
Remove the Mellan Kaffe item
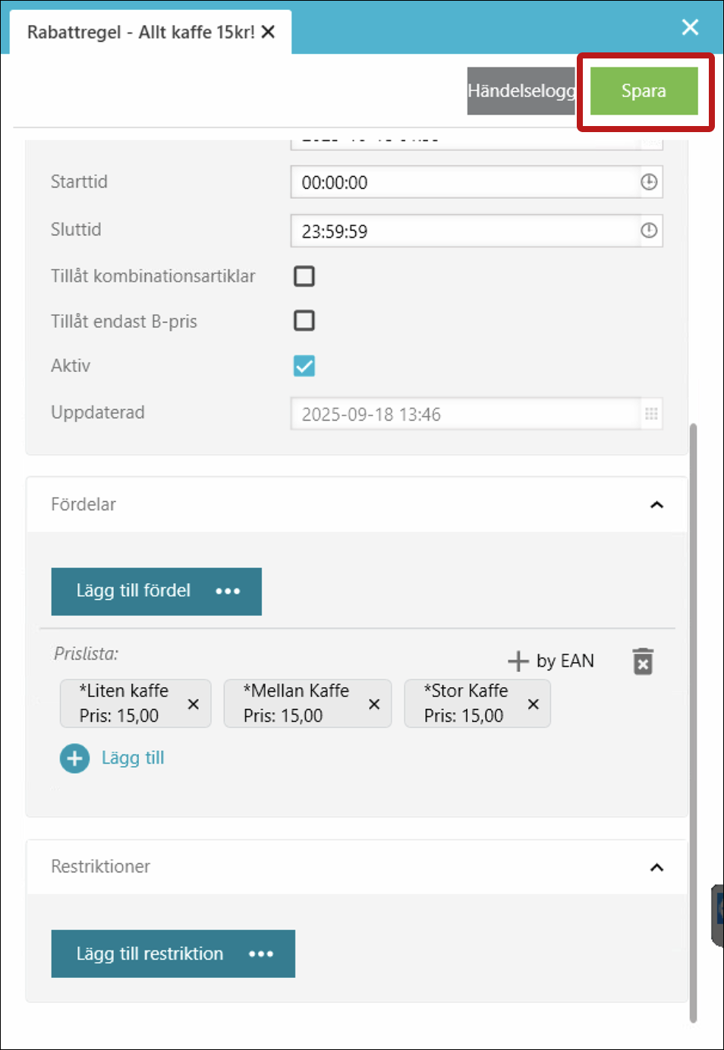374,704
